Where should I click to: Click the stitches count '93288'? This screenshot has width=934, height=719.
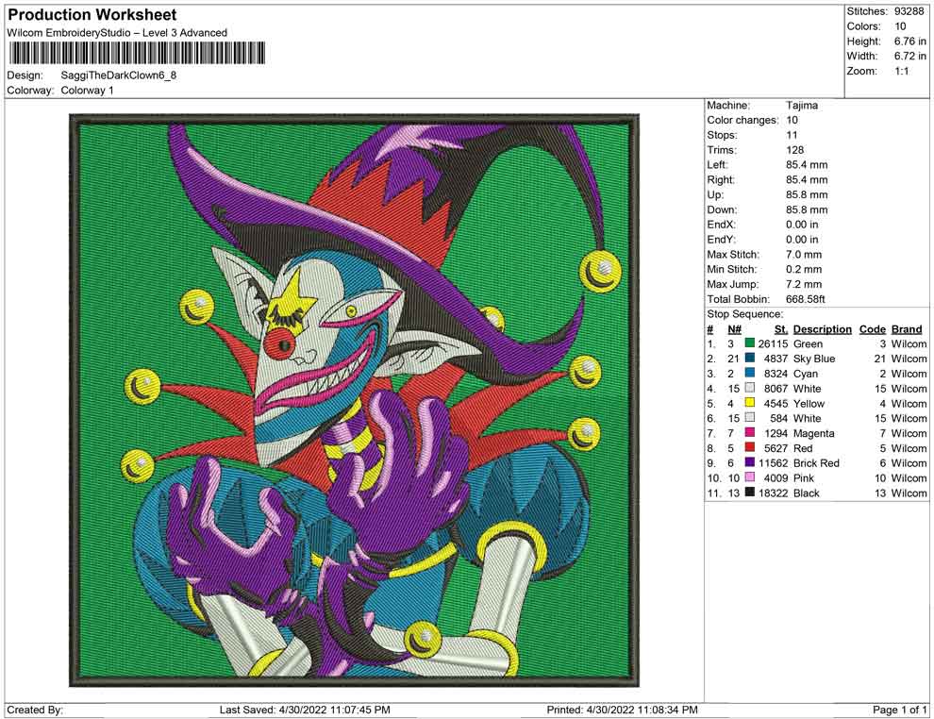pyautogui.click(x=909, y=11)
